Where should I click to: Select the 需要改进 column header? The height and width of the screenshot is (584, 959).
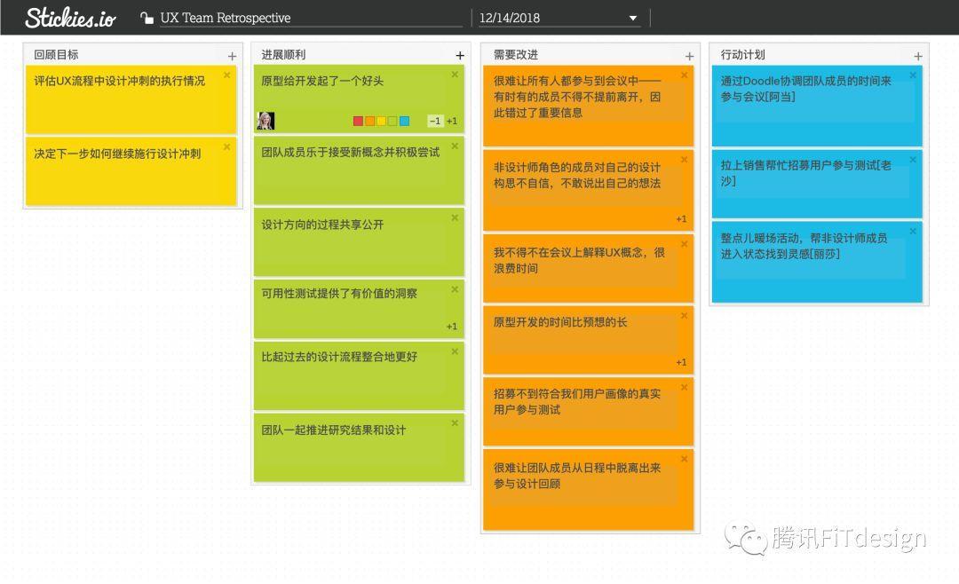click(516, 55)
